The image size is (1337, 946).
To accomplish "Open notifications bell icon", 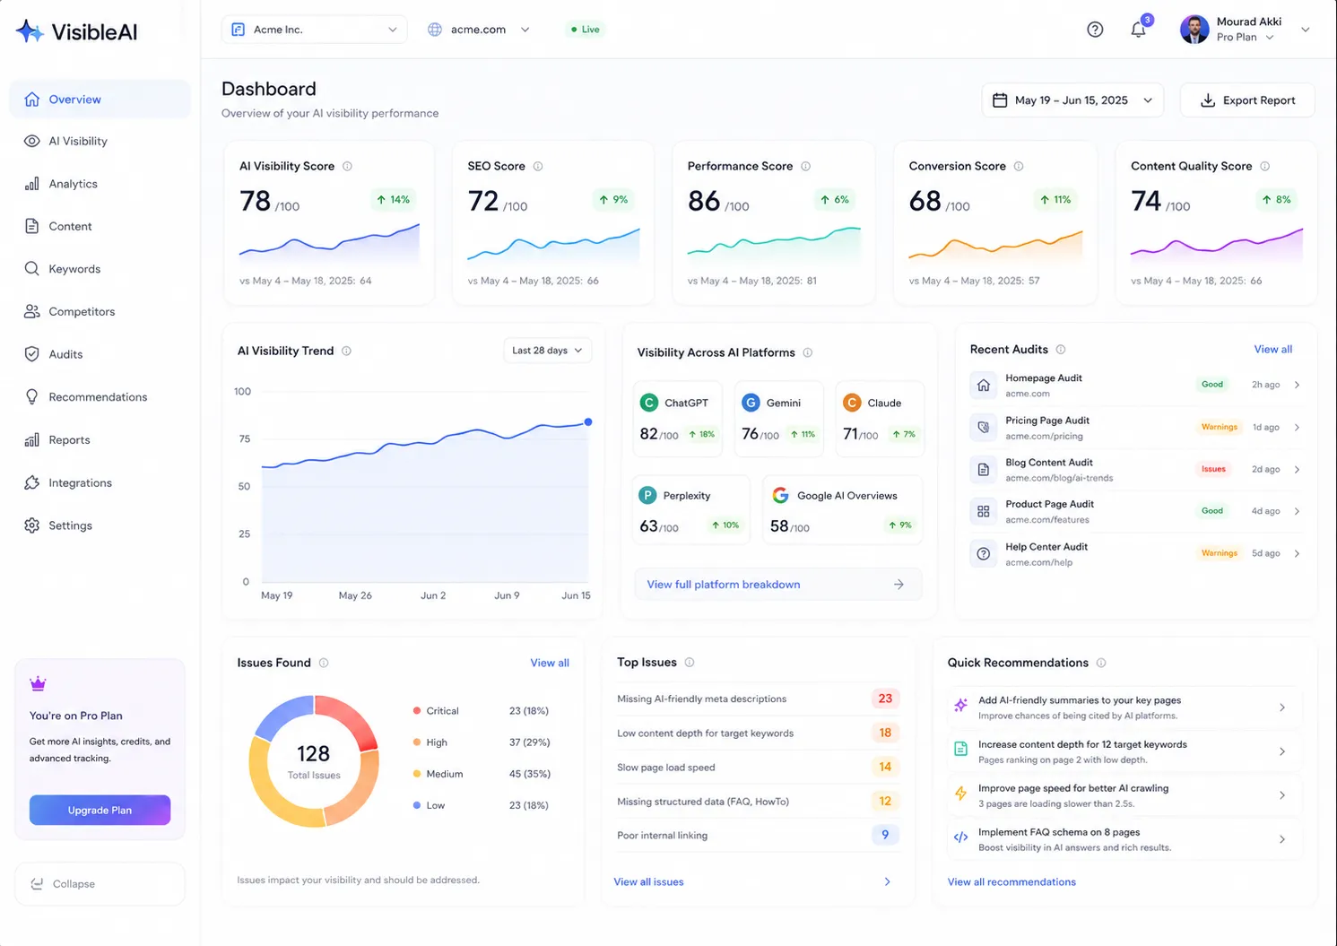I will pyautogui.click(x=1138, y=30).
